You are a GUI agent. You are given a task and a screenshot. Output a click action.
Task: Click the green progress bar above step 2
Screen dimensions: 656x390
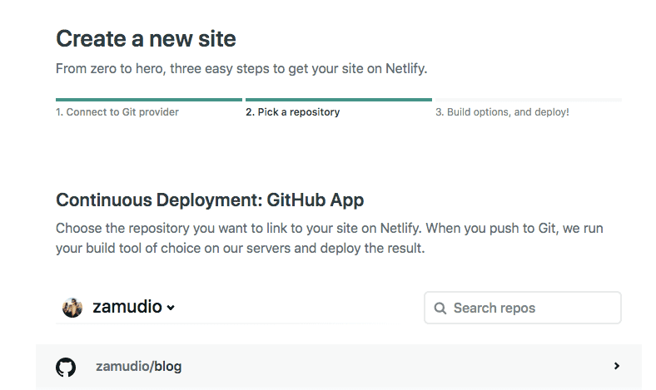click(338, 99)
